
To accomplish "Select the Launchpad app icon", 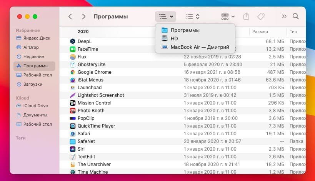I will (73, 88).
